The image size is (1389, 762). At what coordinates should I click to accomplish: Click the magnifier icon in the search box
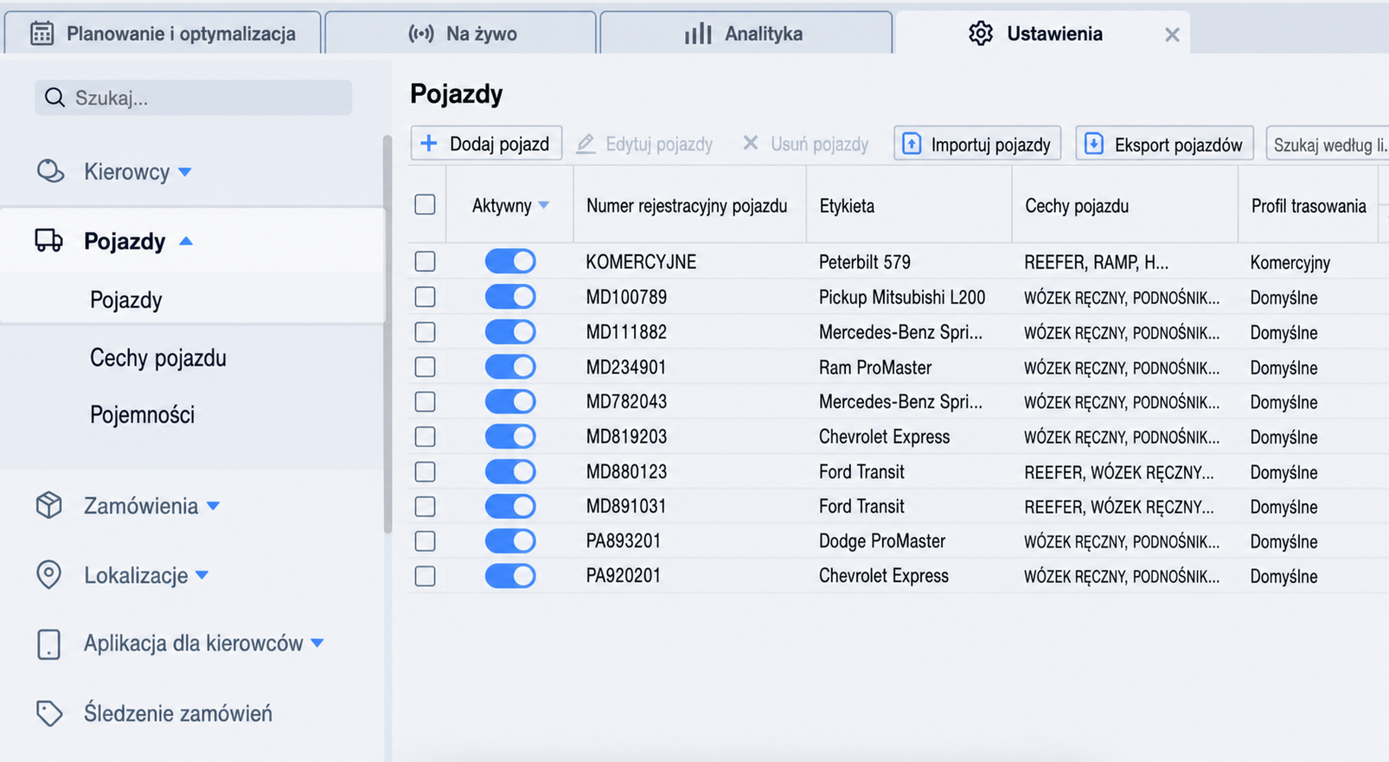[x=54, y=98]
